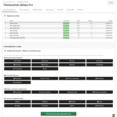Screen dimensions: 117x117
Task: Click the Bloki linków button
Action: (x=100, y=78)
